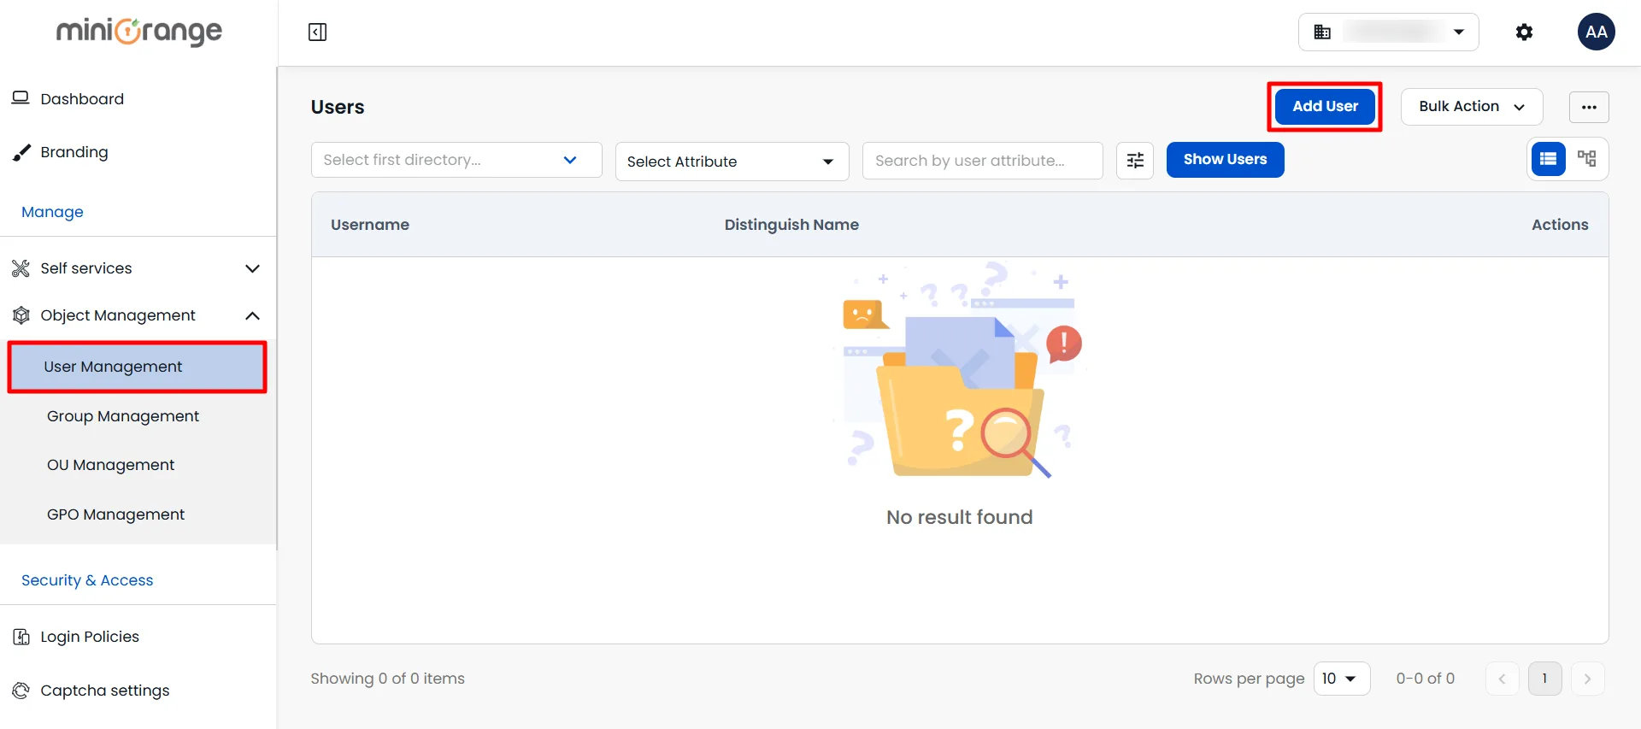The image size is (1641, 729).
Task: Open OU Management
Action: [x=110, y=465]
